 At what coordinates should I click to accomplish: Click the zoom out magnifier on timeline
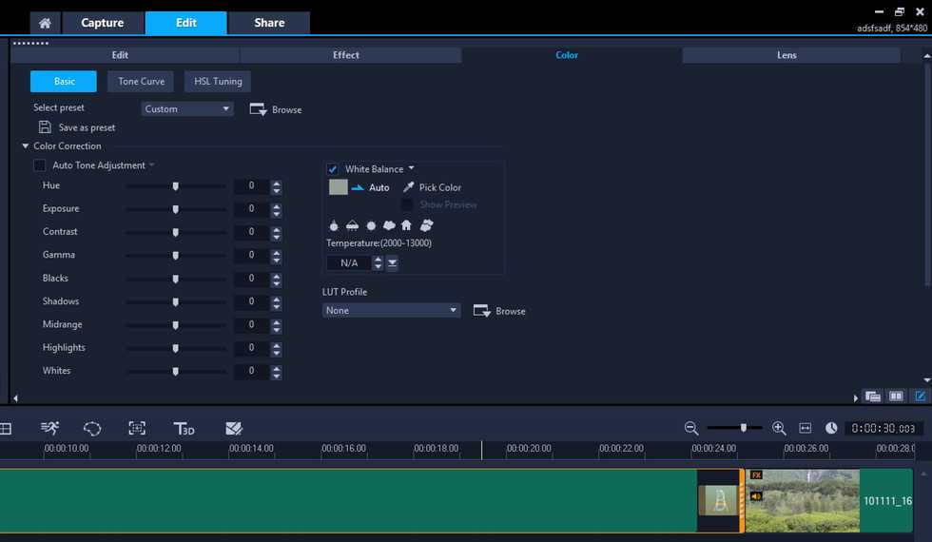point(691,429)
